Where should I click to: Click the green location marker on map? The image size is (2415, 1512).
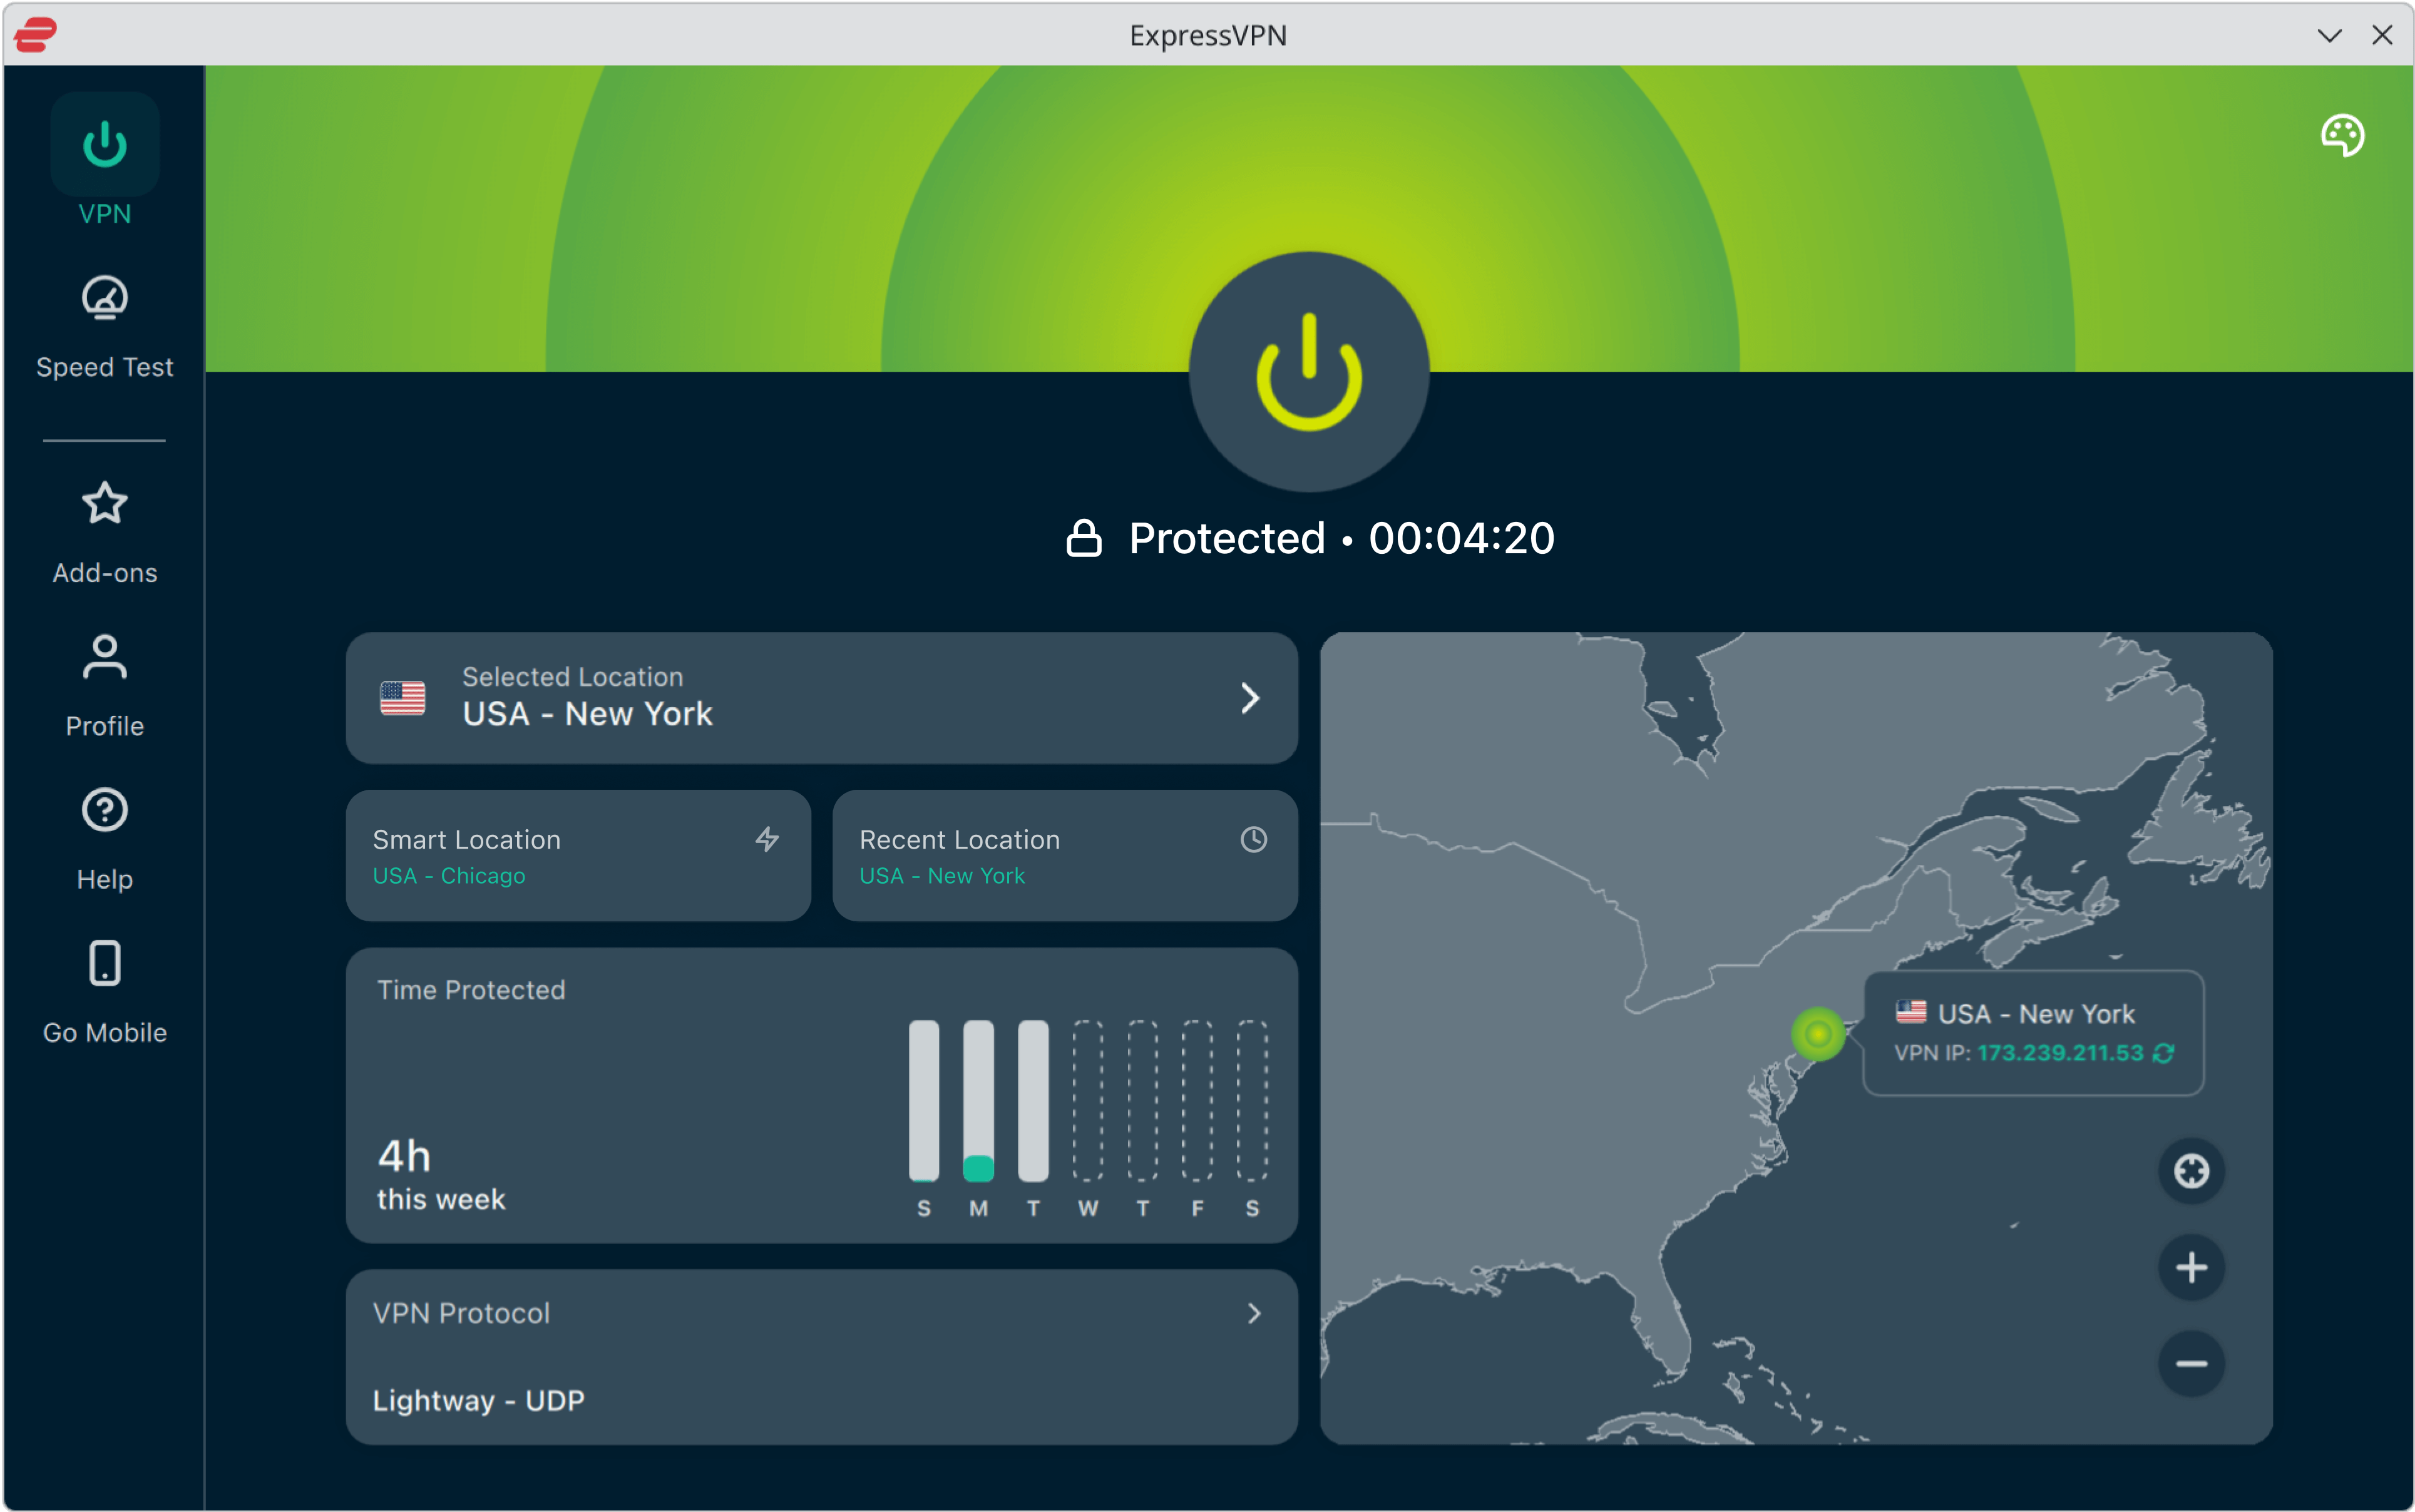[x=1818, y=1033]
